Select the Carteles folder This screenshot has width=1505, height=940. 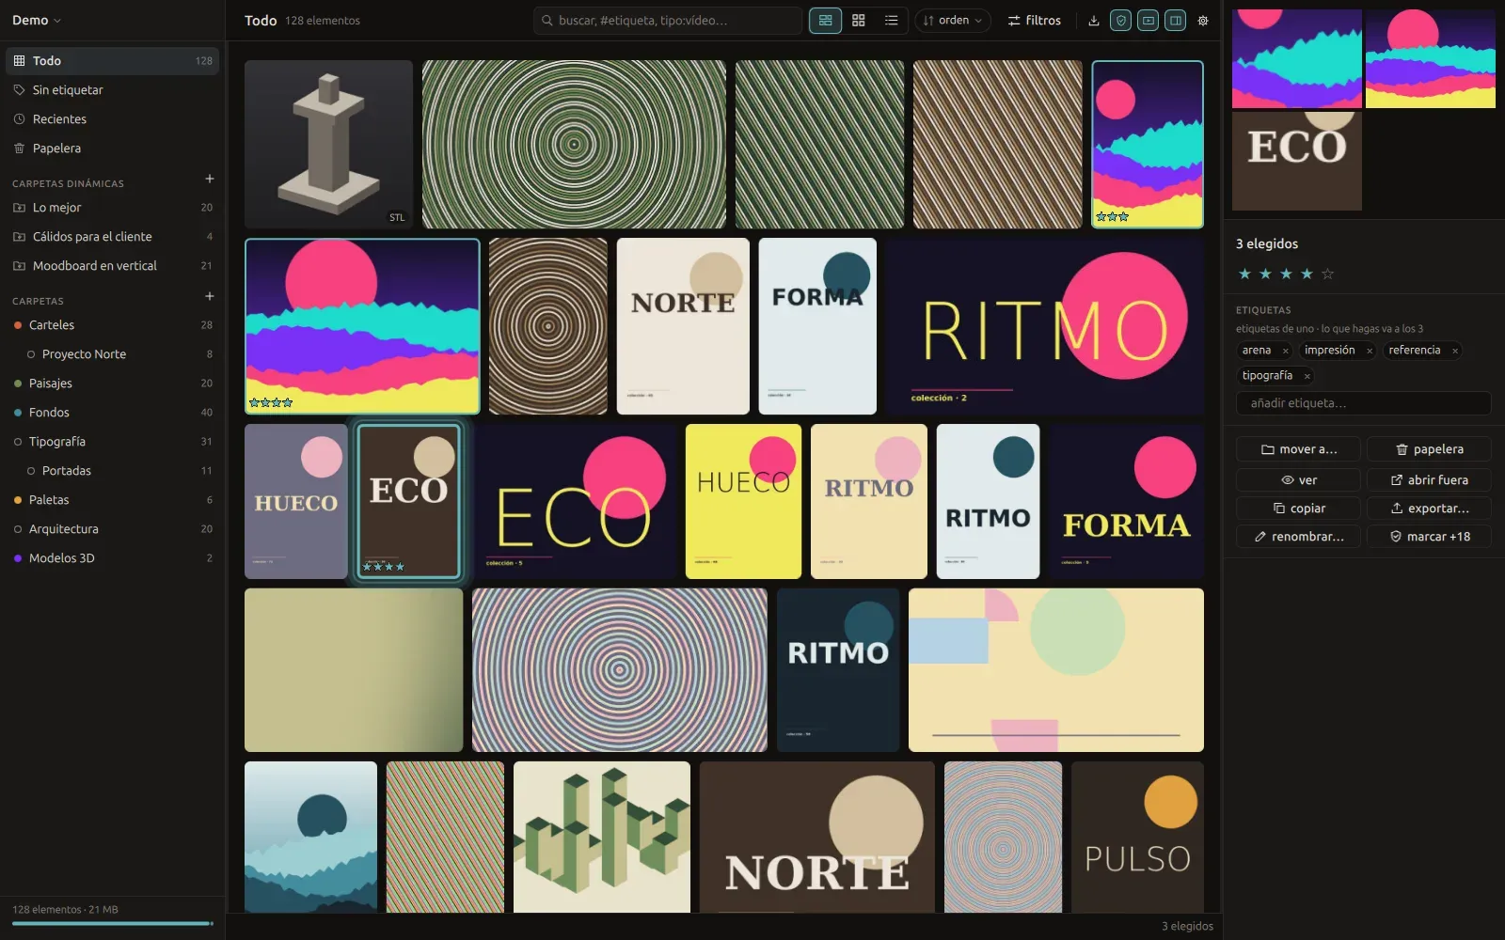(x=112, y=324)
